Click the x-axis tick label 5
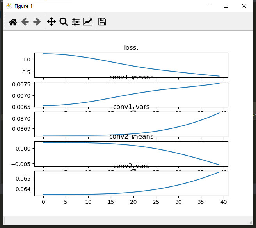Viewport: 256px width, 228px height. coord(66,202)
